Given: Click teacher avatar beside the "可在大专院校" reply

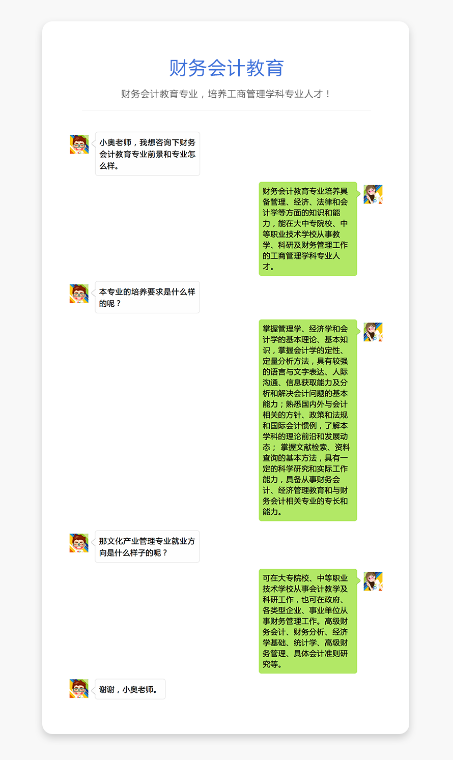Looking at the screenshot, I should click(373, 581).
